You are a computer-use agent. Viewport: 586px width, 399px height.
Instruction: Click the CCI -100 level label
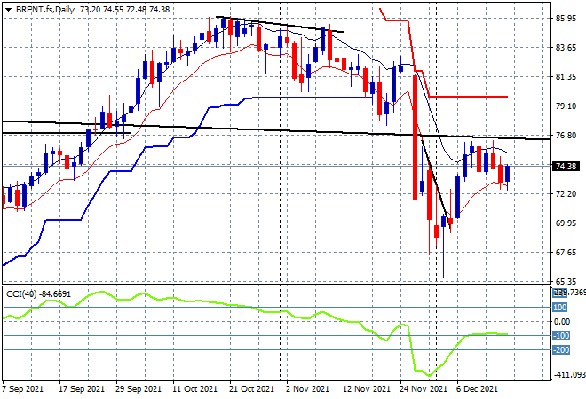tap(561, 336)
